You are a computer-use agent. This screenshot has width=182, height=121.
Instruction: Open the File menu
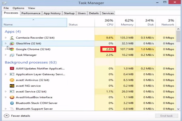pos(6,8)
